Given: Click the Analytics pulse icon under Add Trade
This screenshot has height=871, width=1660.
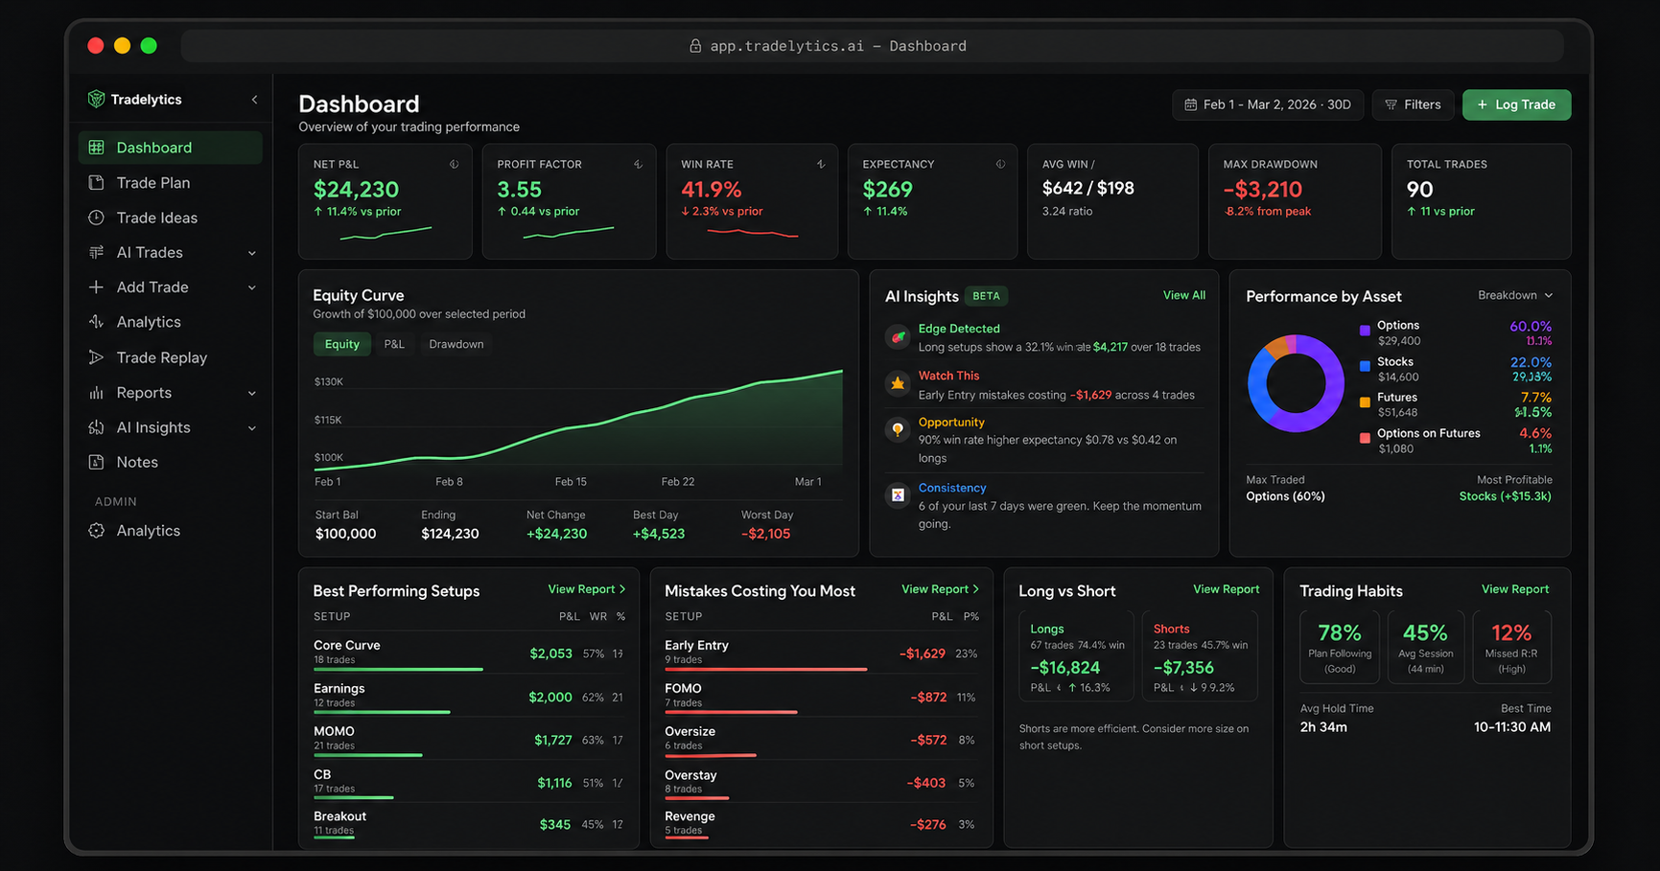Looking at the screenshot, I should pyautogui.click(x=96, y=322).
